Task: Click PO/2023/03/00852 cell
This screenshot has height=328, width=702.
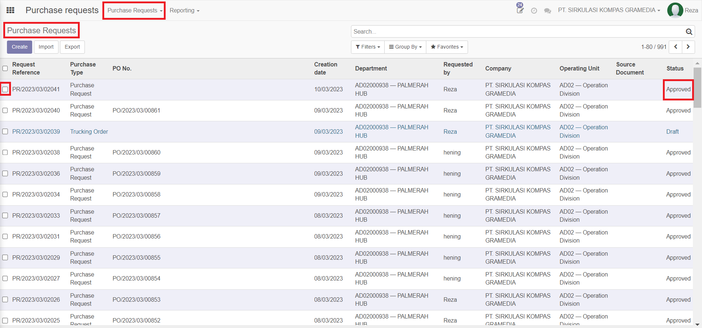Action: [136, 320]
